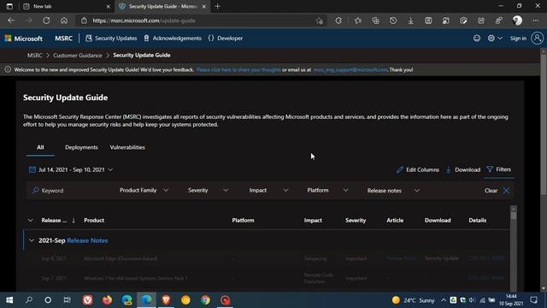This screenshot has height=308, width=547.
Task: Switch to the New tab tab
Action: tap(67, 6)
